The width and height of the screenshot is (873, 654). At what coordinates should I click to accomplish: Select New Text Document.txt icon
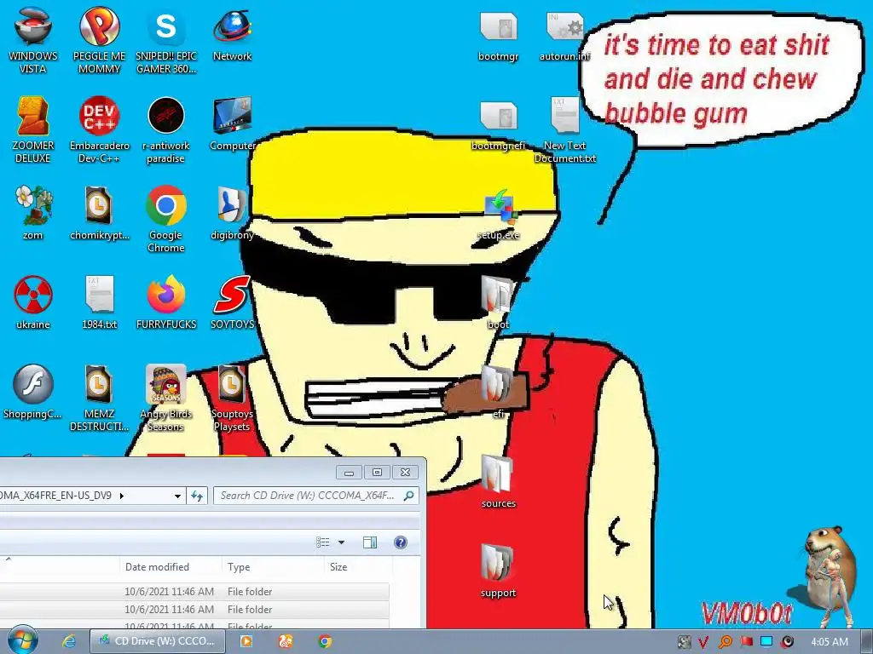click(x=564, y=129)
